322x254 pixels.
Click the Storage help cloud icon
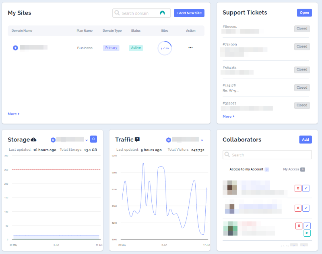[x=34, y=139]
